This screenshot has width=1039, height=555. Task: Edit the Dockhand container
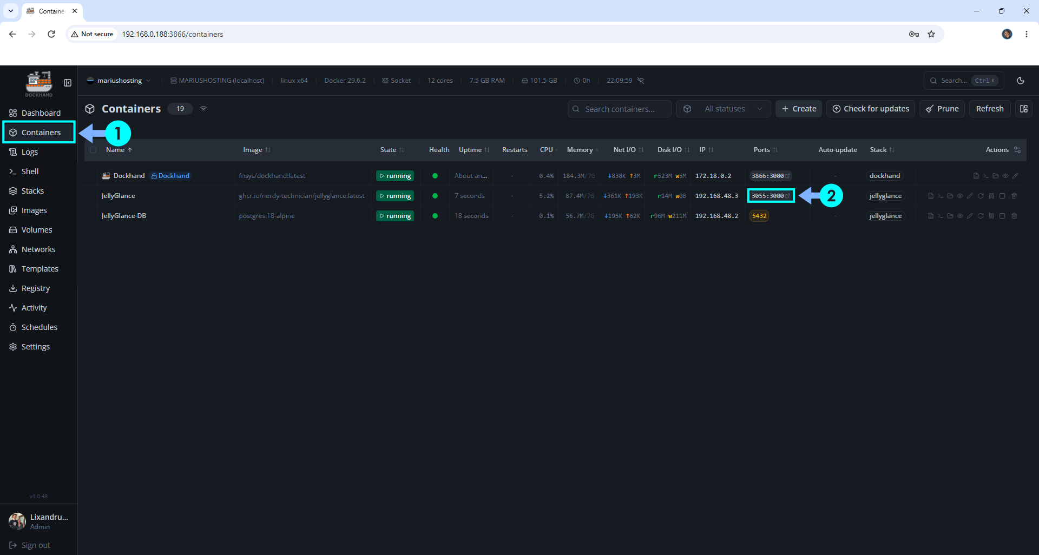(1015, 176)
